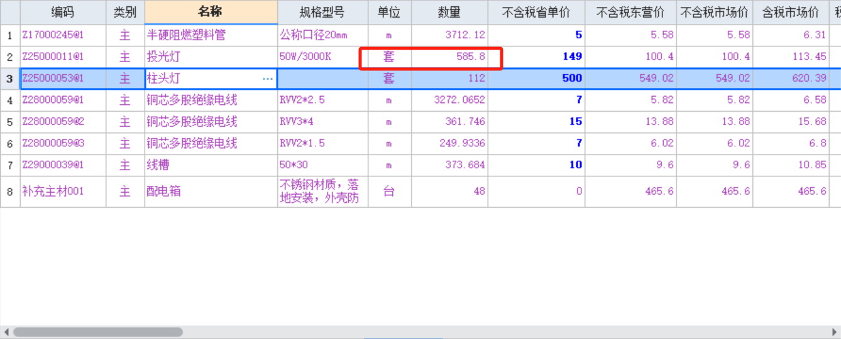
Task: Click spec cell 不锈钢材质，落地安装
Action: [322, 191]
